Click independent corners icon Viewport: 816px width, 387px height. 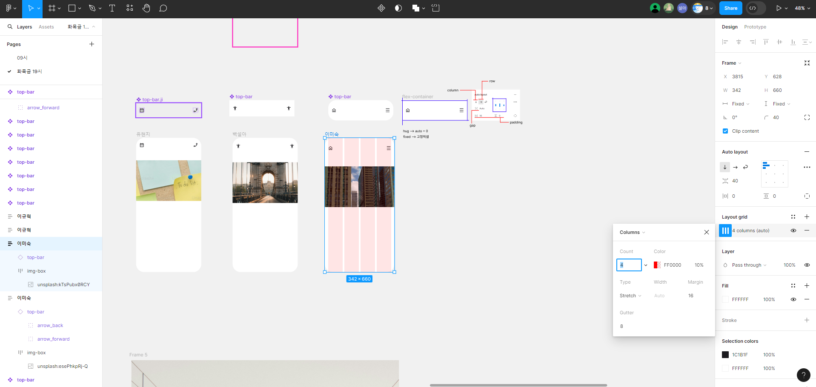click(x=807, y=117)
